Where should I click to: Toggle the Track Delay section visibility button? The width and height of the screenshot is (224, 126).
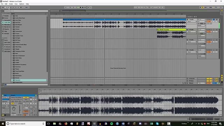(222, 82)
